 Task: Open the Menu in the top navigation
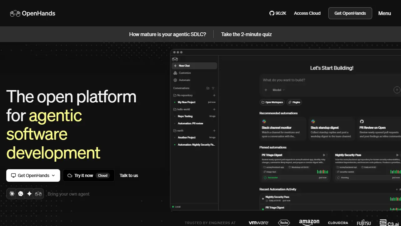tap(385, 13)
